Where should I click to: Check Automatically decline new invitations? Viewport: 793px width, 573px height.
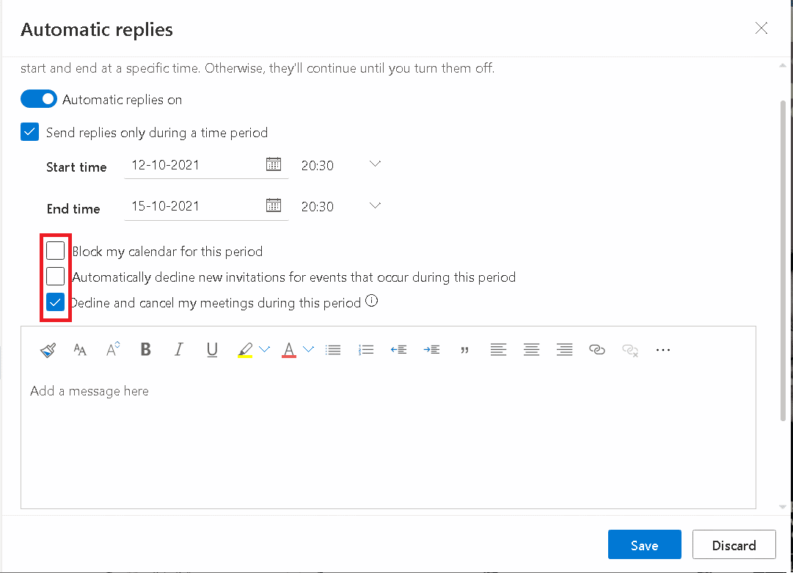pyautogui.click(x=55, y=276)
